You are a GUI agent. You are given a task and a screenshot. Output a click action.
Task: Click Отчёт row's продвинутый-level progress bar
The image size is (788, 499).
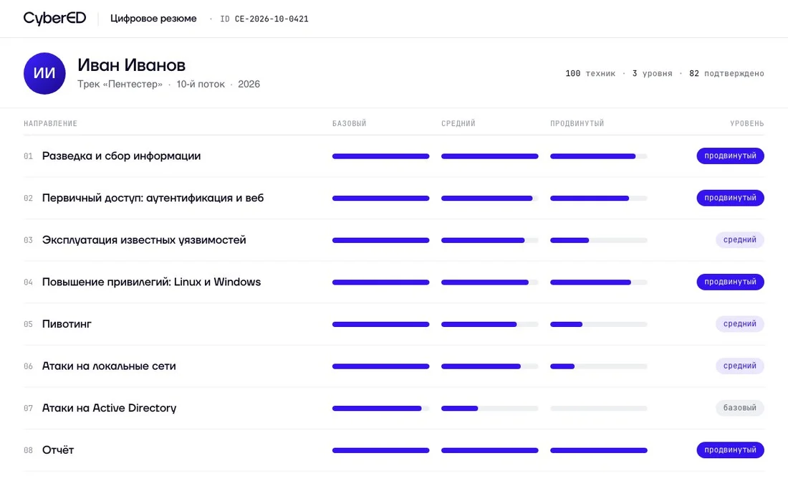(x=599, y=450)
